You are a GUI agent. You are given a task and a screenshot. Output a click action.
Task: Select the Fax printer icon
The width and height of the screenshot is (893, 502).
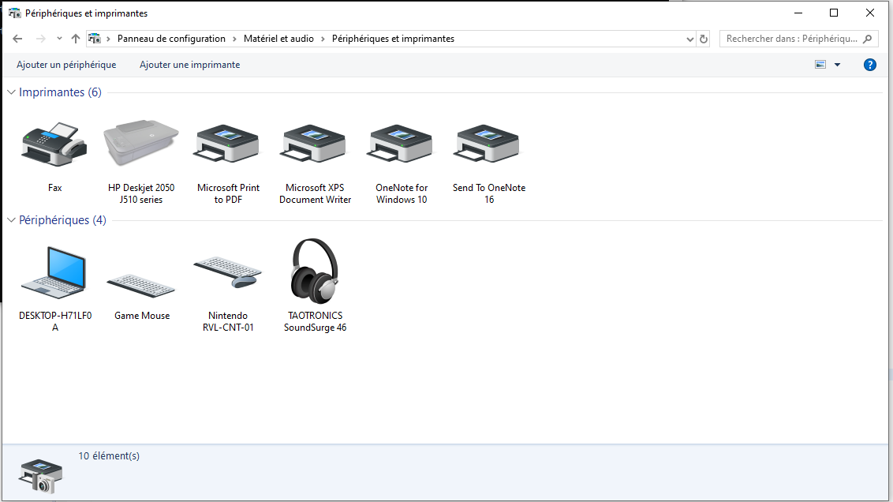[54, 144]
